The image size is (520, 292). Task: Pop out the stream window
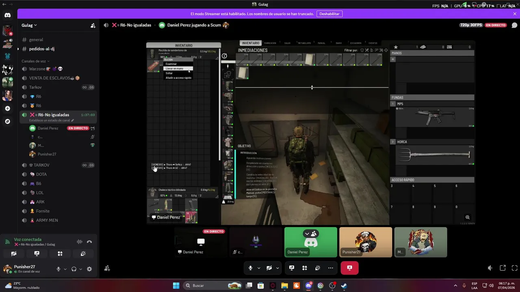(x=503, y=268)
